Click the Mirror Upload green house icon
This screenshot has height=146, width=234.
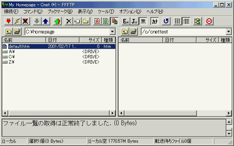(57, 21)
